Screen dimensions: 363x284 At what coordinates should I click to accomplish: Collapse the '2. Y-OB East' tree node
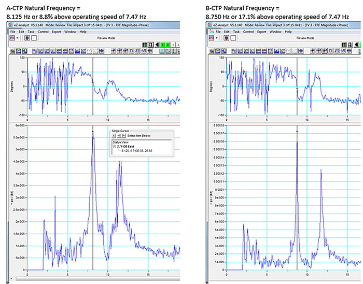click(114, 147)
